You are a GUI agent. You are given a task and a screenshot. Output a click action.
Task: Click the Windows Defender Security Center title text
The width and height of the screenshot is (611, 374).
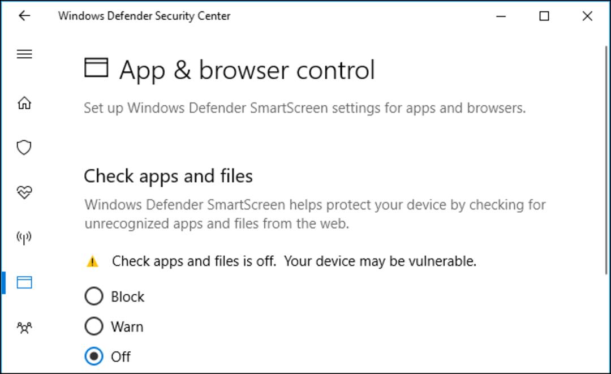click(144, 16)
